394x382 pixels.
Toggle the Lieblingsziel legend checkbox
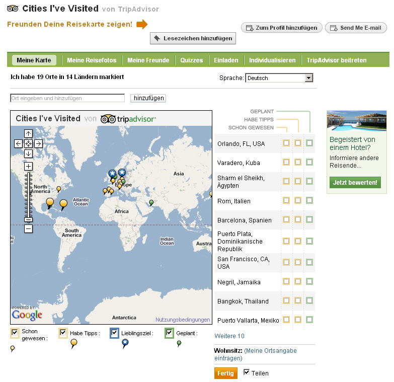click(114, 333)
